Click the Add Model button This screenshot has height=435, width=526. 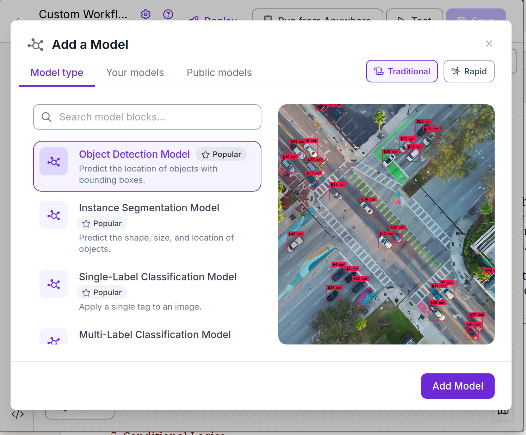(457, 386)
